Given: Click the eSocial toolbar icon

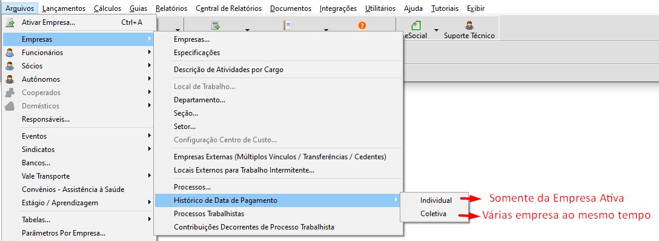Looking at the screenshot, I should pos(416,26).
